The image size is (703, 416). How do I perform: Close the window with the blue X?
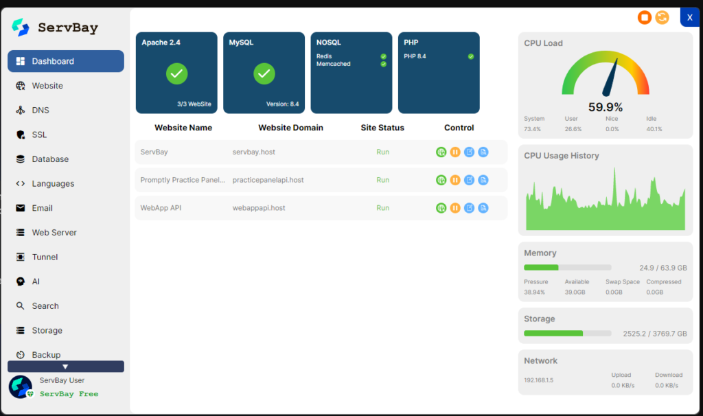690,17
